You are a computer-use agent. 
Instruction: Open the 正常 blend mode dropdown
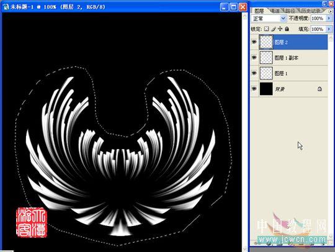click(269, 19)
